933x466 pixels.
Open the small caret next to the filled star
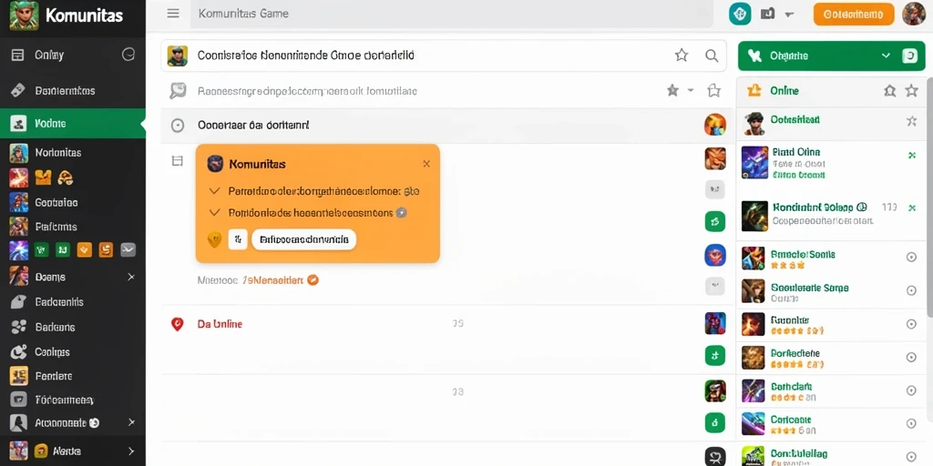point(691,90)
